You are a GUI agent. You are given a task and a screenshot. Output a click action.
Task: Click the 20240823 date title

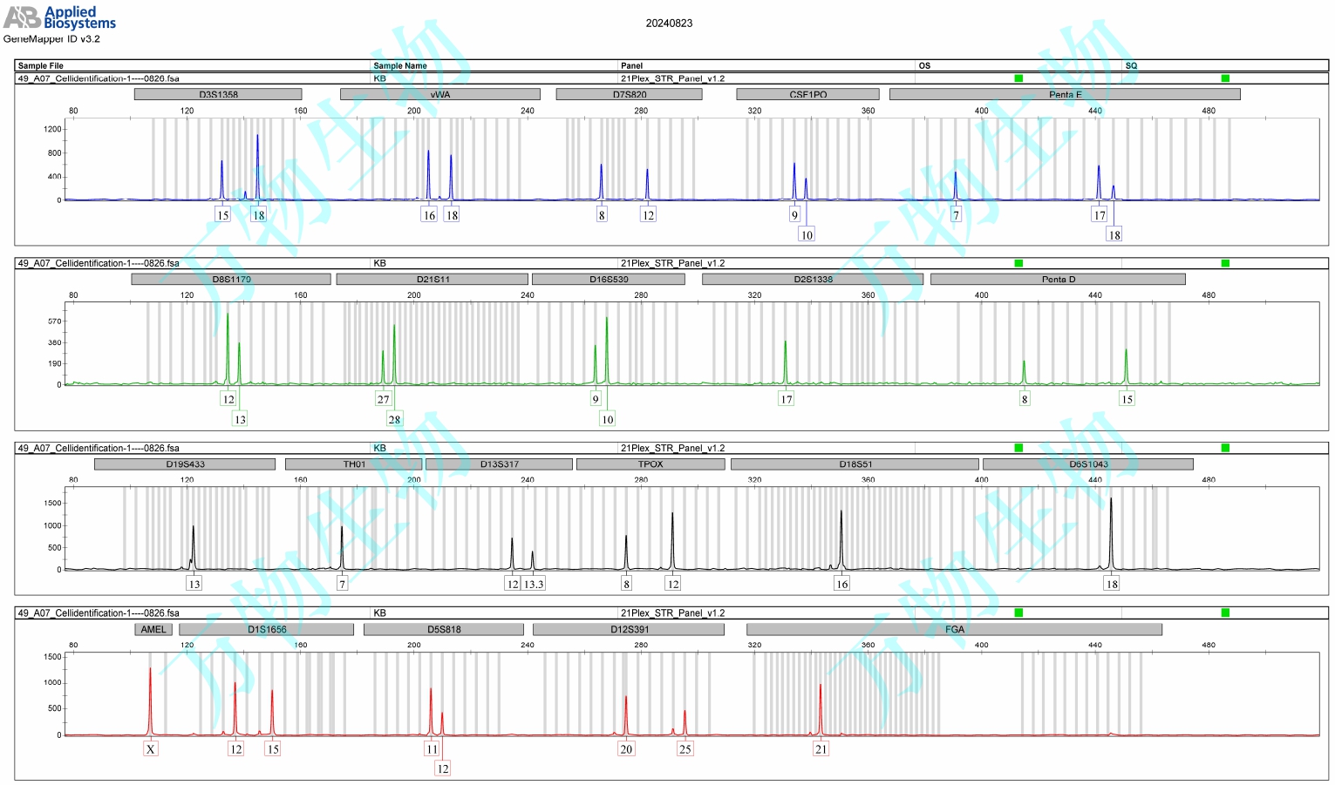pyautogui.click(x=669, y=24)
